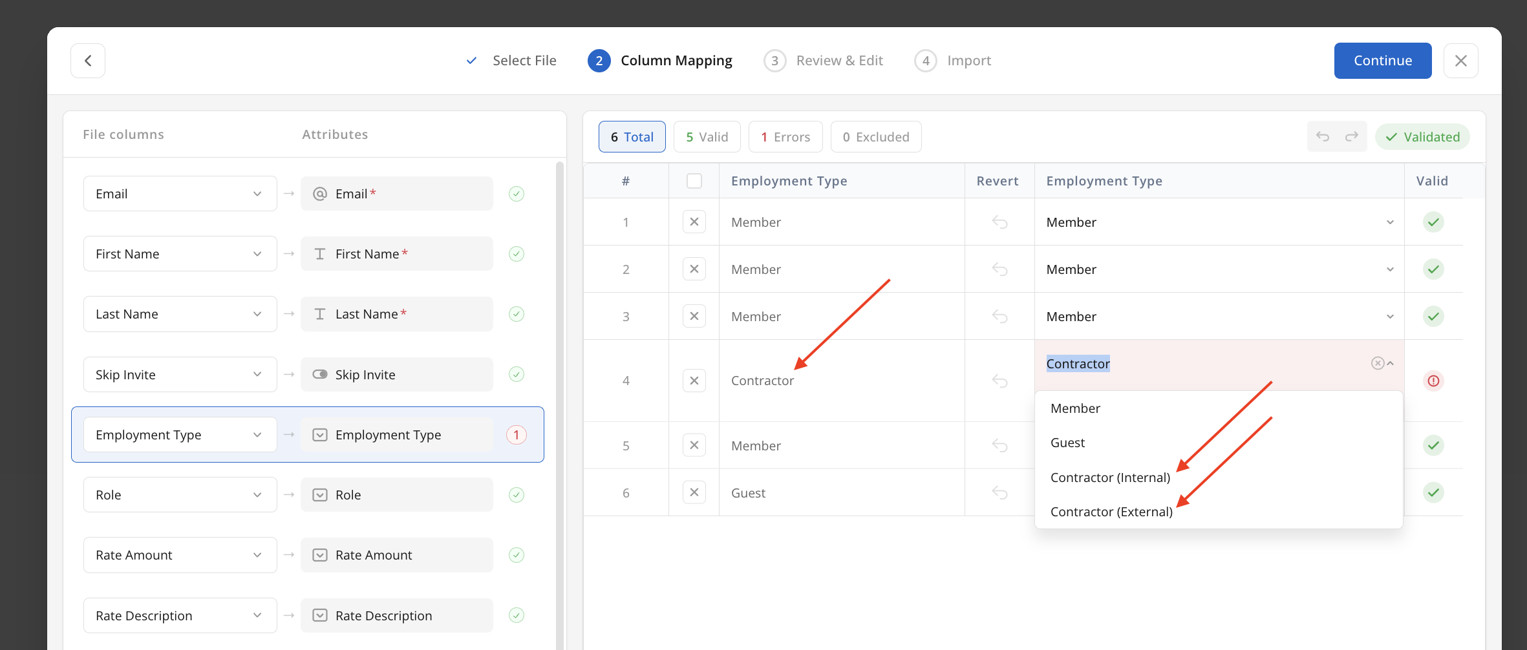Show the 6 Total rows tab
The width and height of the screenshot is (1527, 650).
coord(632,137)
